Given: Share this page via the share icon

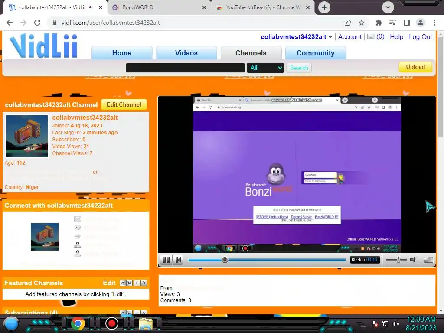Looking at the screenshot, I should point(348,23).
